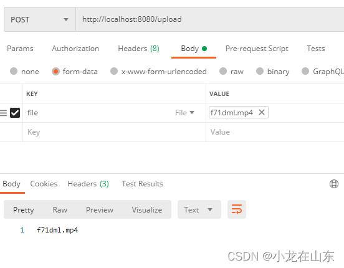This screenshot has width=344, height=268.
Task: Expand the File type dropdown in key row
Action: (184, 113)
